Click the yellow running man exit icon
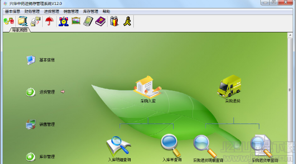Image resolution: width=296 pixels, height=164 pixels. (127, 21)
